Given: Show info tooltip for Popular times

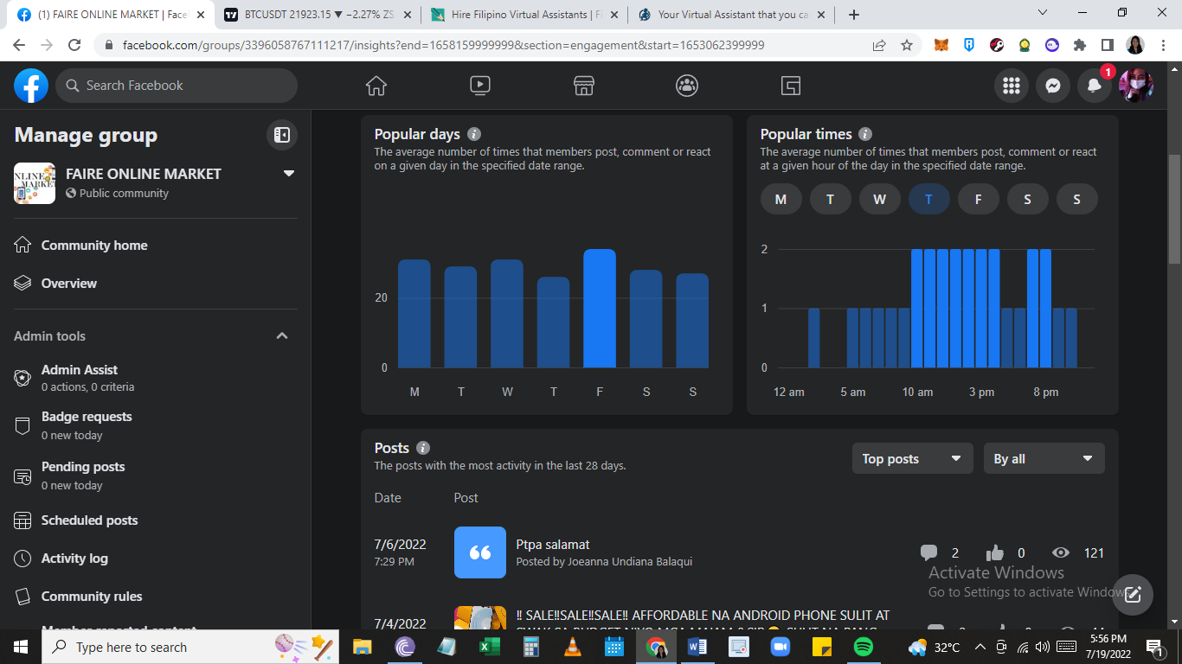Looking at the screenshot, I should (865, 134).
